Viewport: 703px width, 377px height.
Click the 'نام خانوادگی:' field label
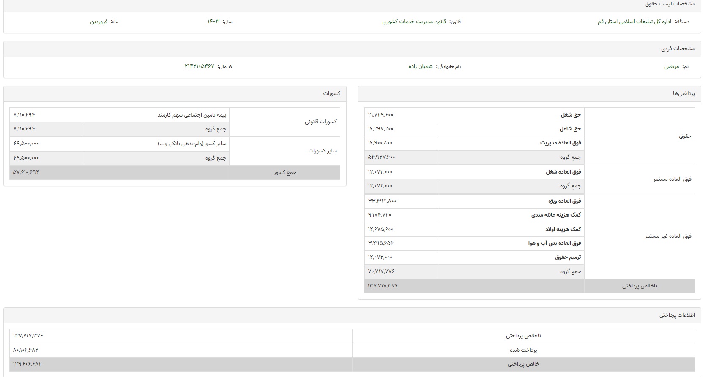point(448,67)
